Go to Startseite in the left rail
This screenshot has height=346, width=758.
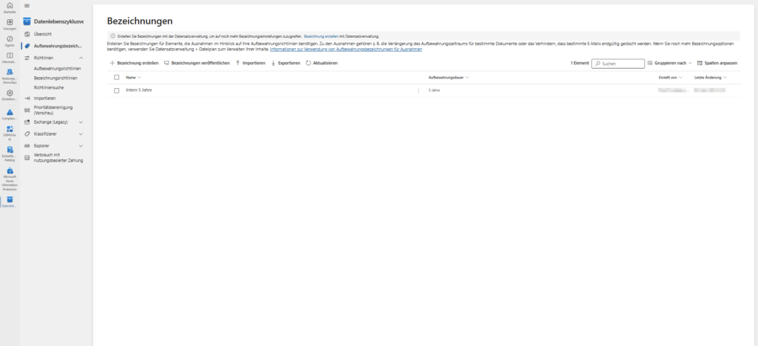[x=10, y=5]
